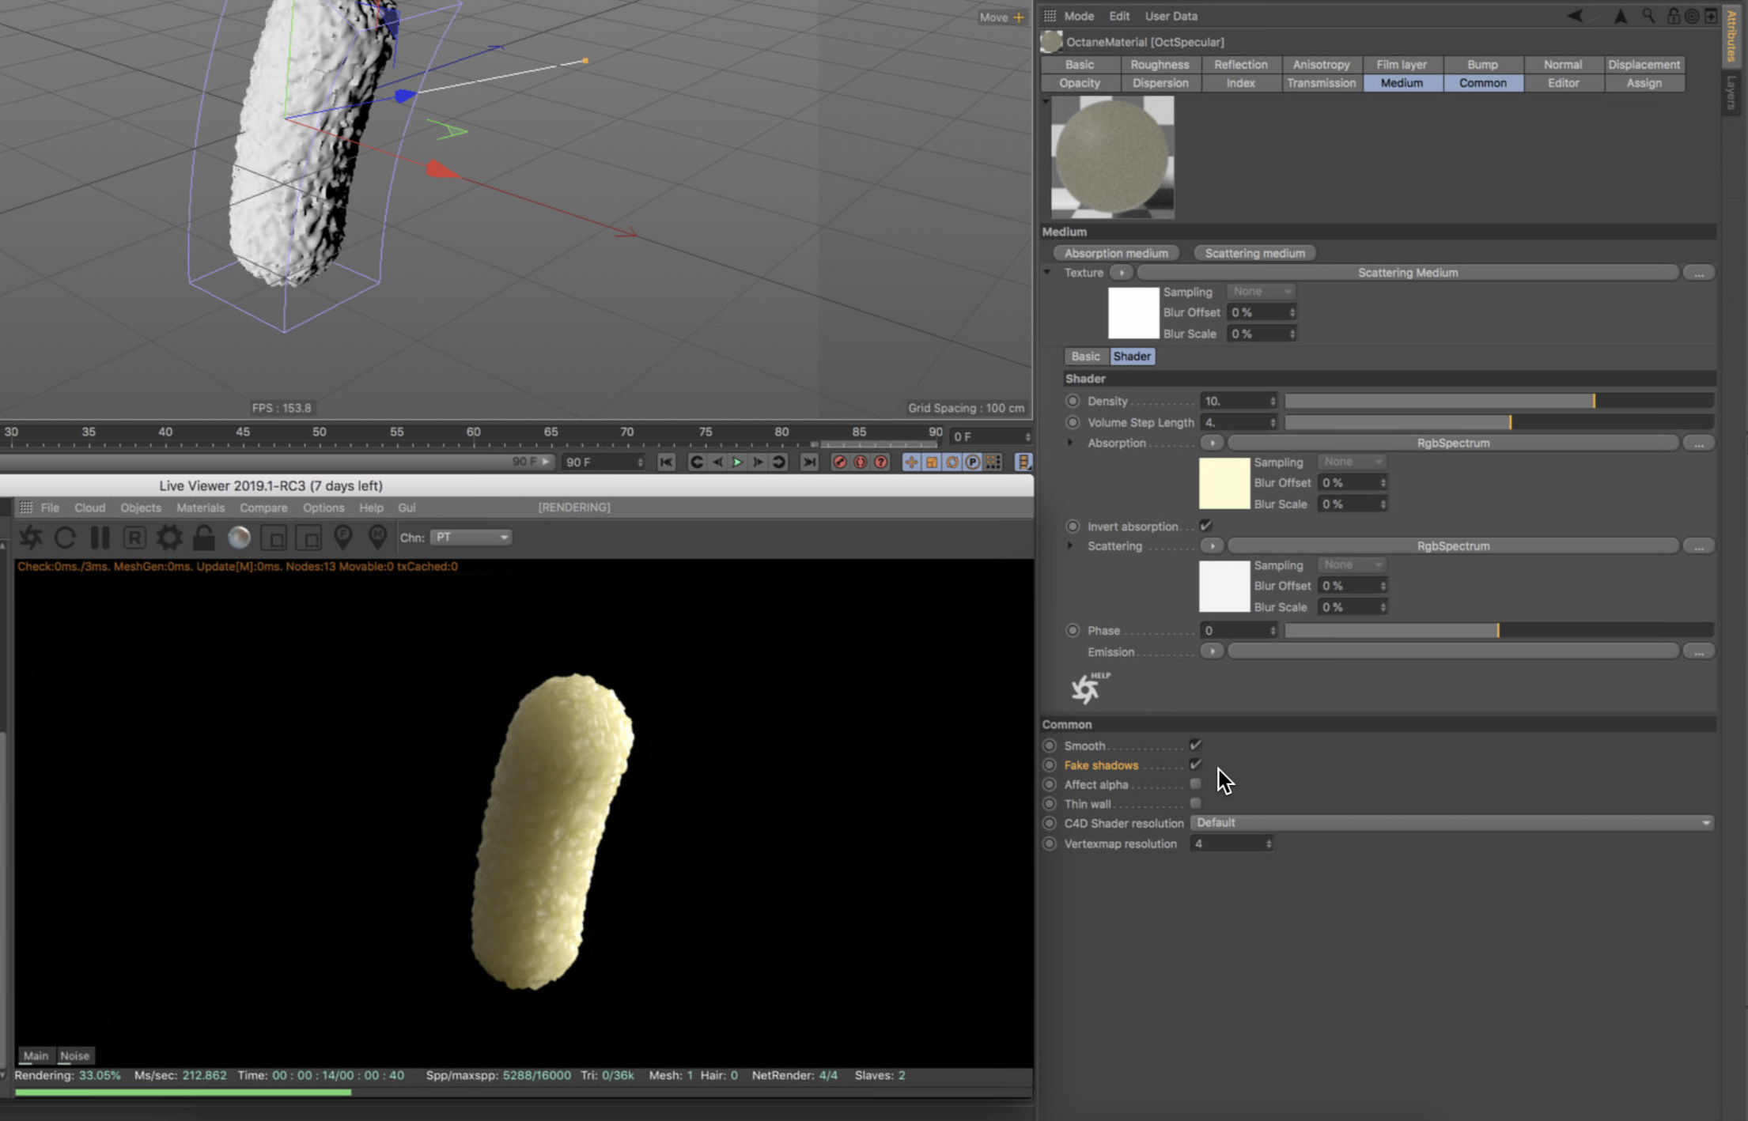1748x1121 pixels.
Task: Switch to the Transmission tab
Action: tap(1321, 83)
